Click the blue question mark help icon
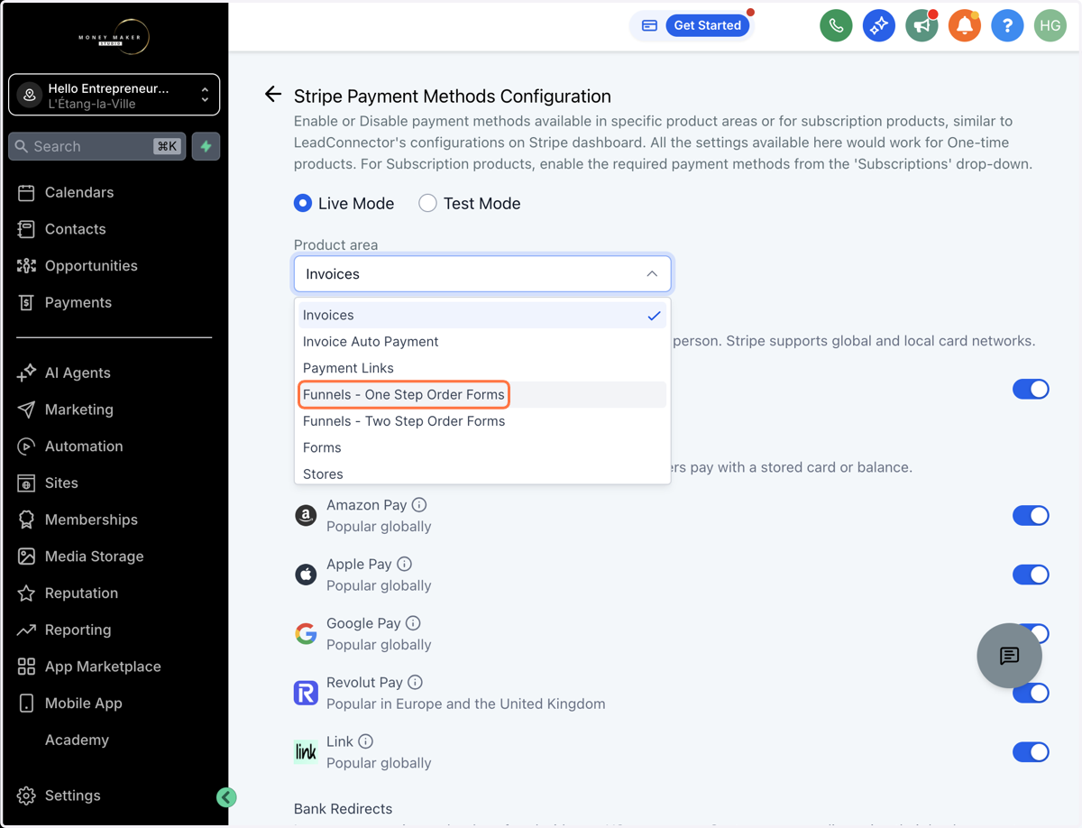 tap(1007, 25)
